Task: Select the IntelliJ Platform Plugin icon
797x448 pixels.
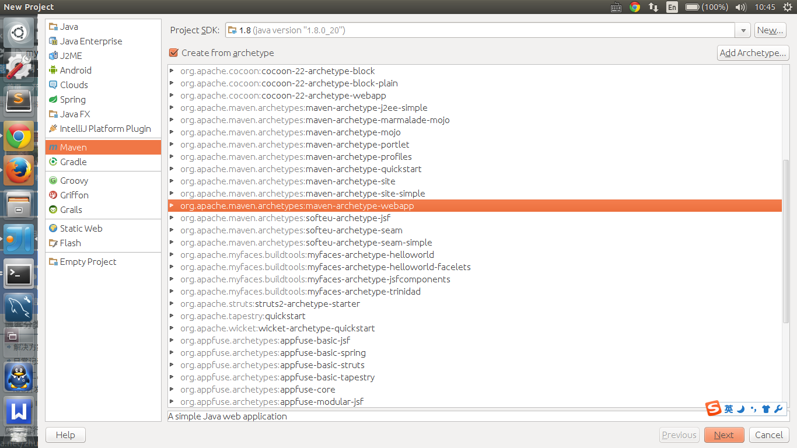Action: tap(54, 129)
